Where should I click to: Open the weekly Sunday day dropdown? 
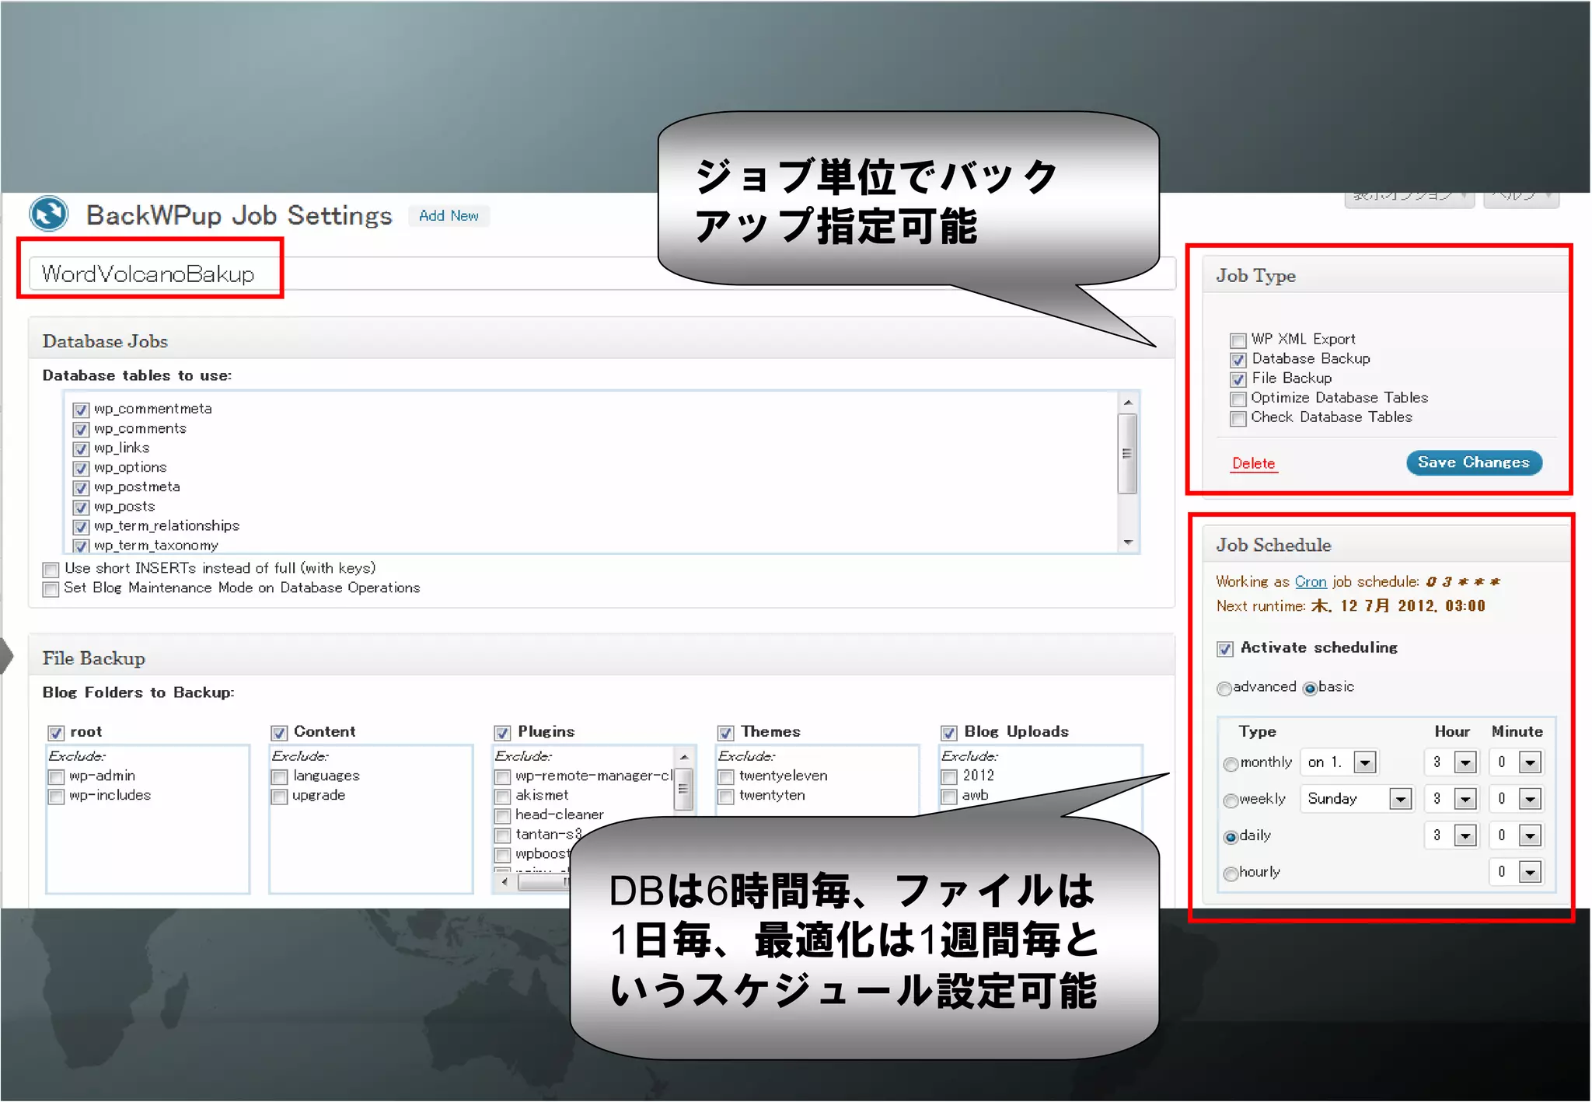(x=1356, y=798)
